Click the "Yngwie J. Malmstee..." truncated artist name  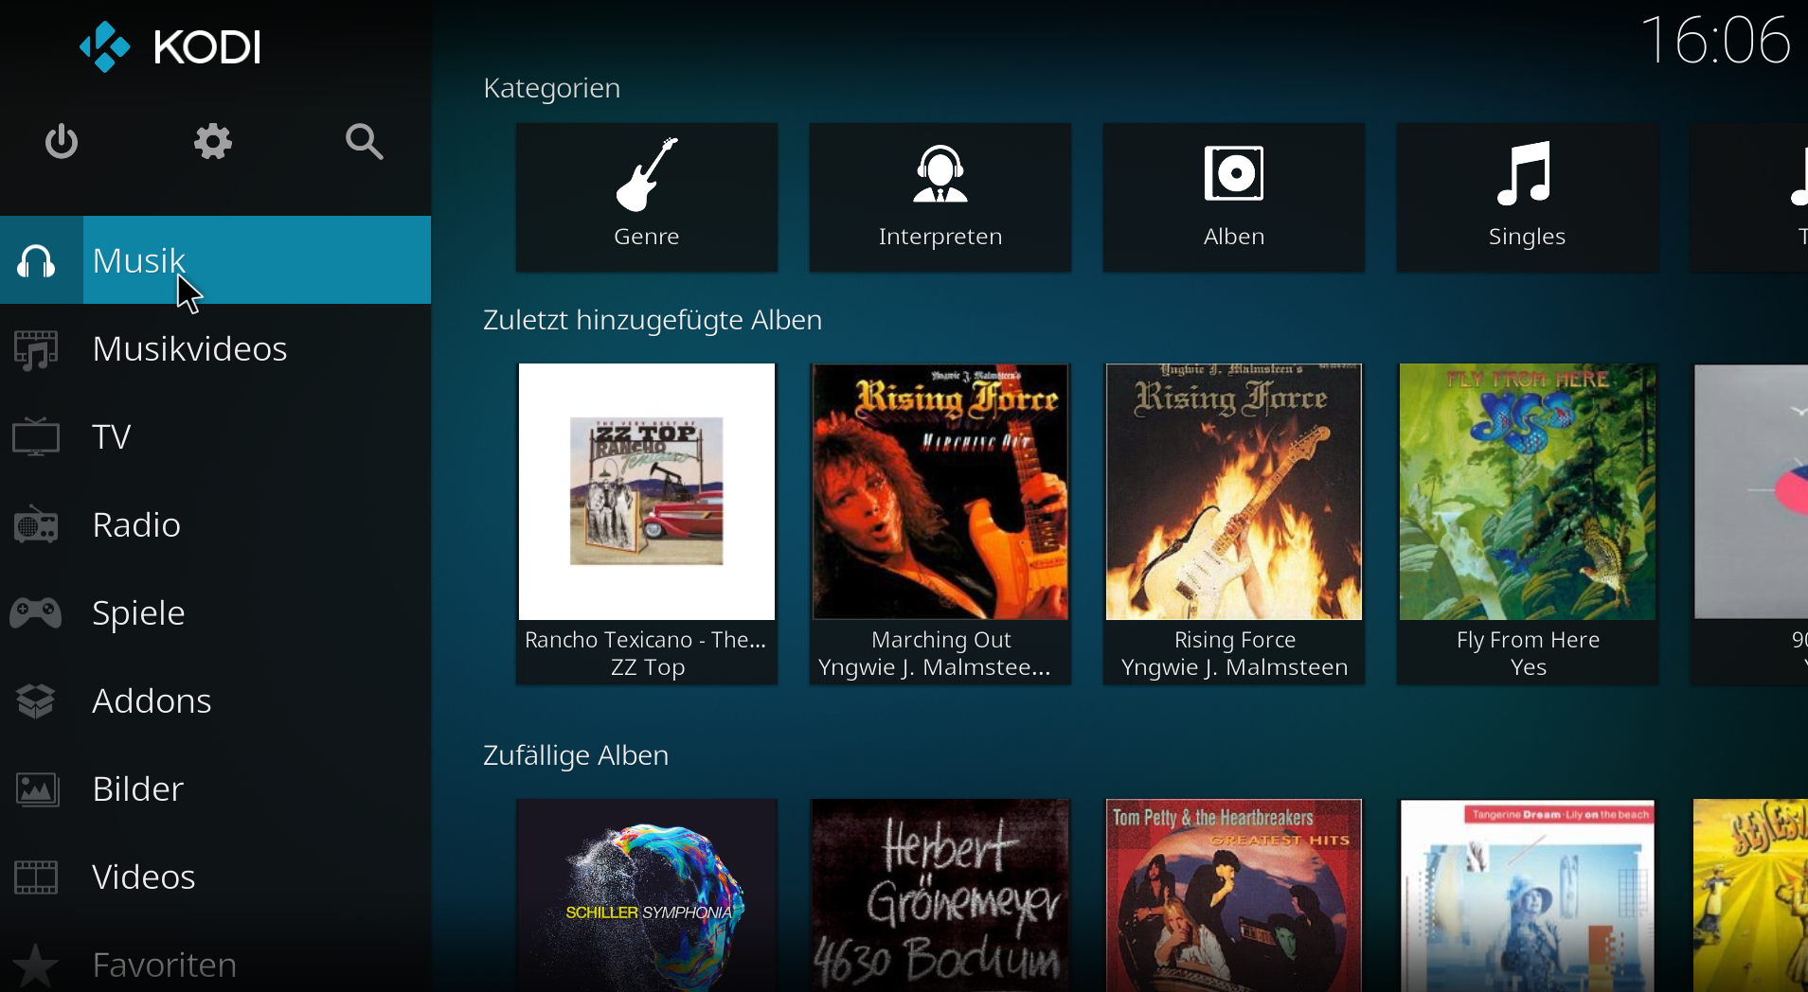tap(935, 667)
